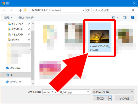Change view using the view icon
Image resolution: width=138 pixels, height=104 pixels.
(x=113, y=17)
